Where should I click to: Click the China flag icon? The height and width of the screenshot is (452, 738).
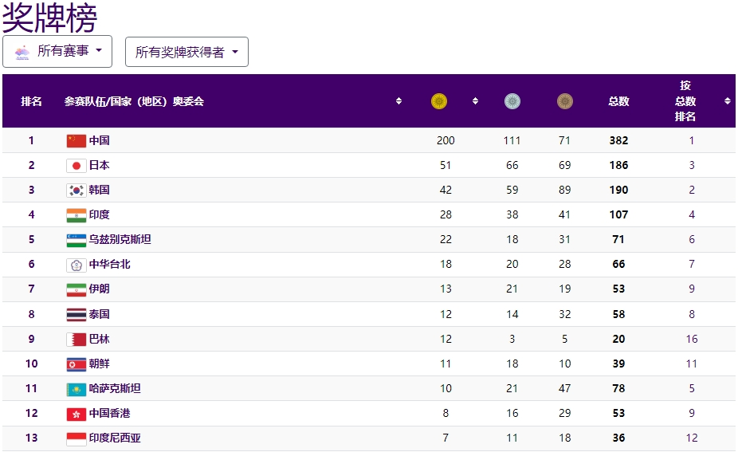(x=76, y=141)
